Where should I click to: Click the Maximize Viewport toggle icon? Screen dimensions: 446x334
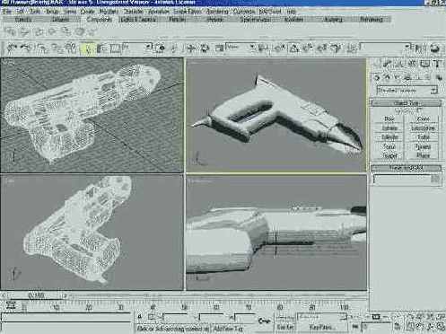point(442,326)
